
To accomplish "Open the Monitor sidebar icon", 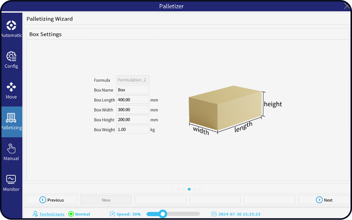I will click(11, 180).
